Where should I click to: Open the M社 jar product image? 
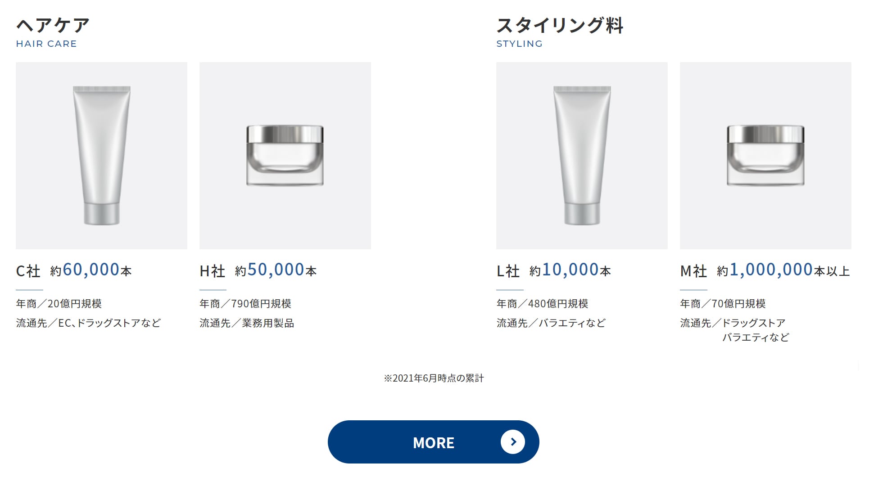[x=765, y=156]
